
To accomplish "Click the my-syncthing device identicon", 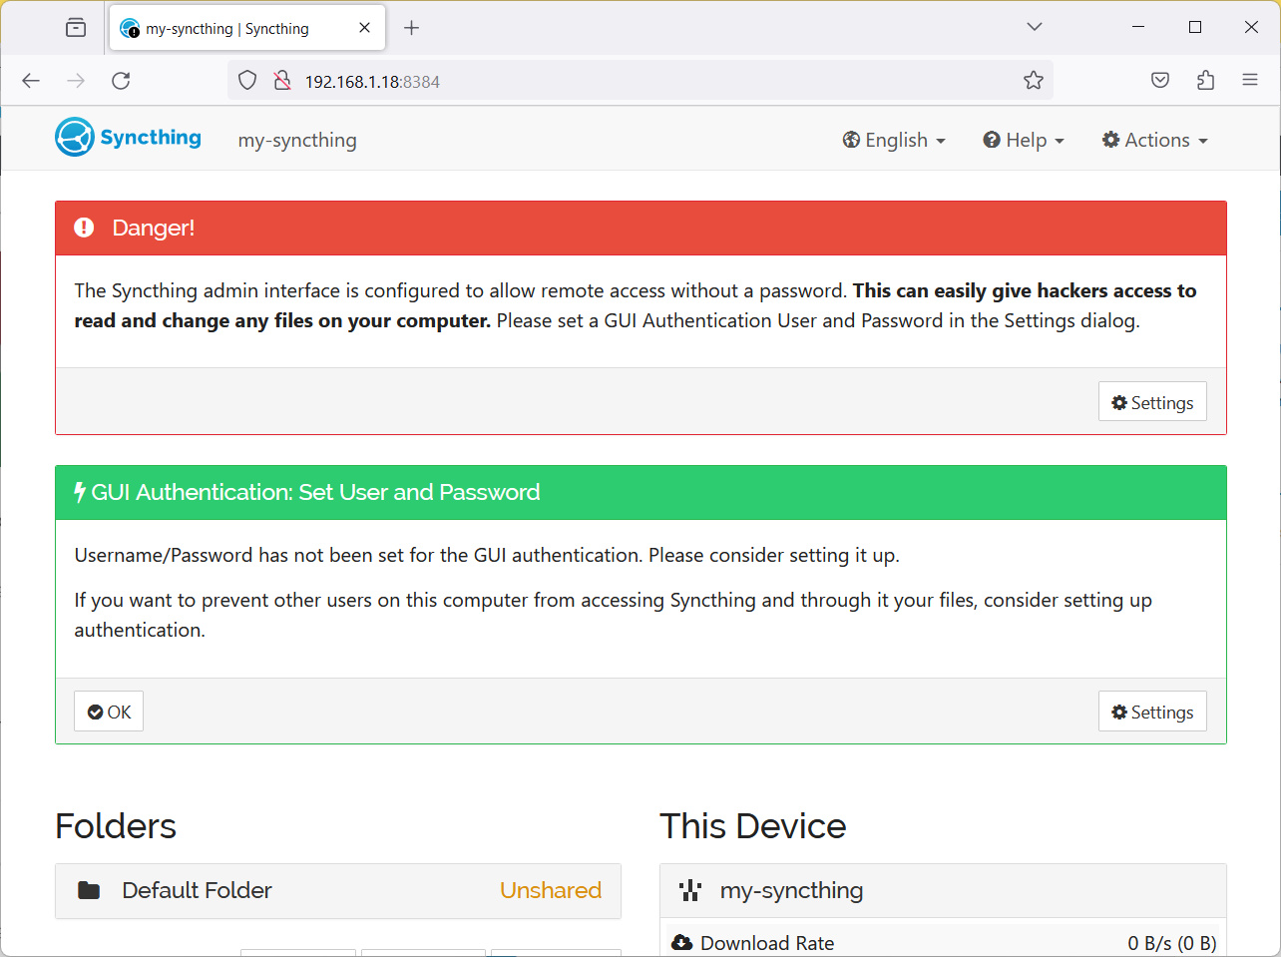I will pos(690,890).
